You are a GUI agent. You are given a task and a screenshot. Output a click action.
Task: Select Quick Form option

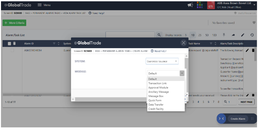point(166,100)
